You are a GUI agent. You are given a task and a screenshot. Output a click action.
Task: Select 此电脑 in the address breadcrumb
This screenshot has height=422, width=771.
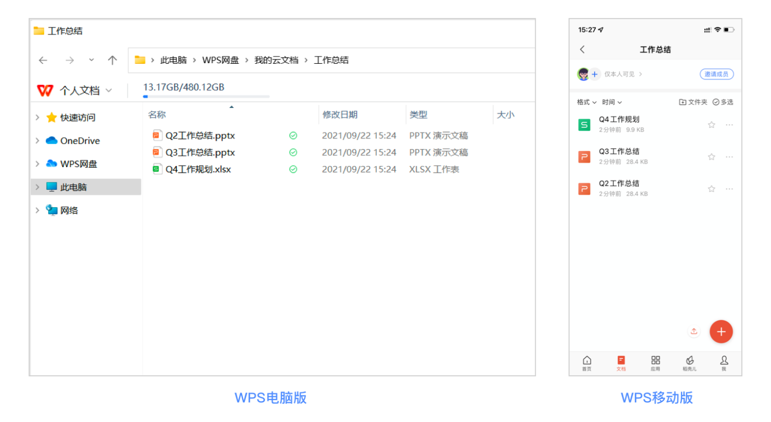[x=173, y=60]
